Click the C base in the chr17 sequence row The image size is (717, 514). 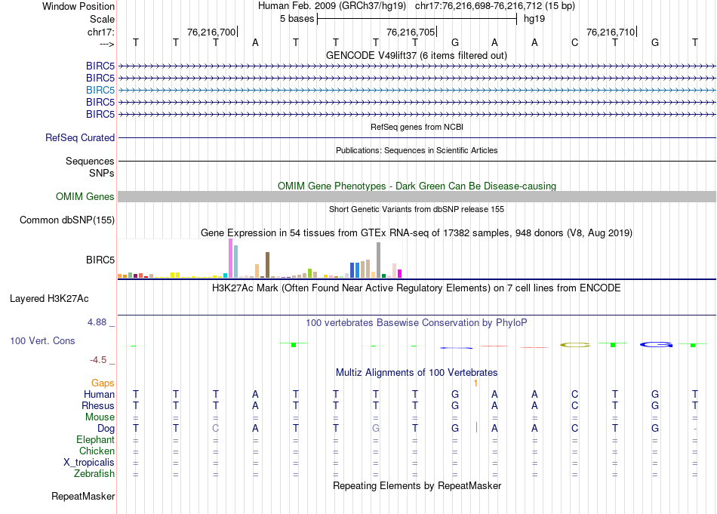575,42
